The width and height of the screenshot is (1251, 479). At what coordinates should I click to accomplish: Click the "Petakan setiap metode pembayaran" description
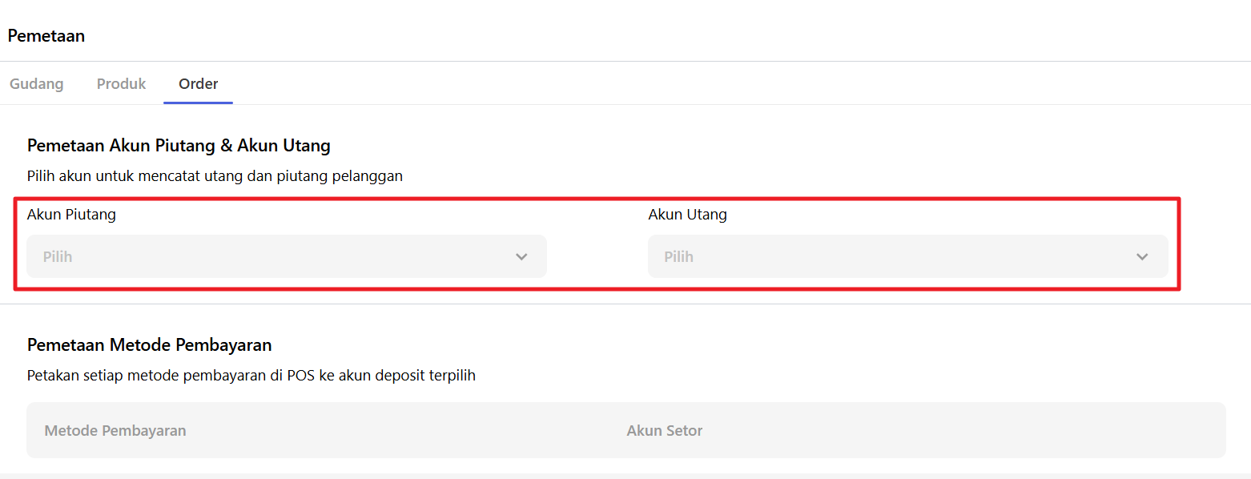pos(251,376)
